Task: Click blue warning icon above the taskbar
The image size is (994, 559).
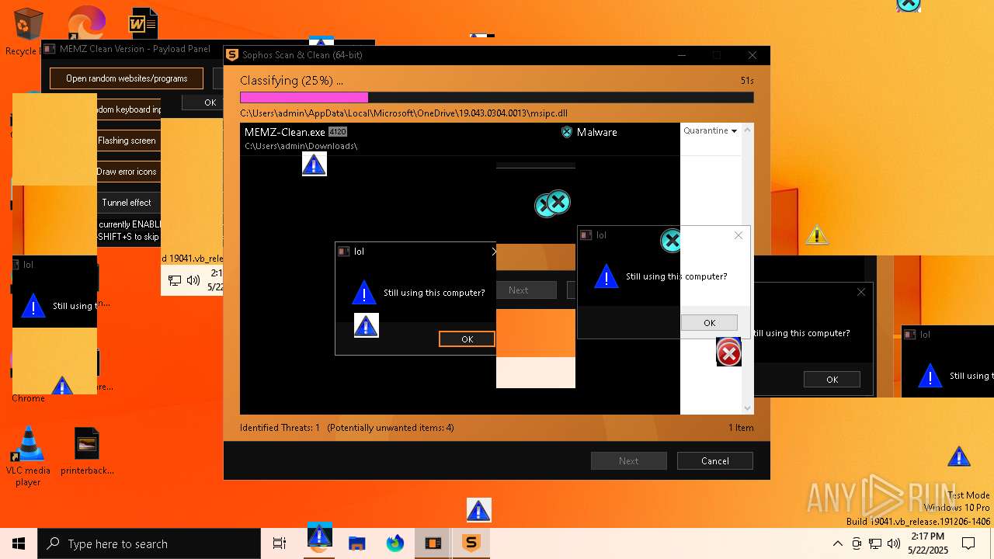Action: click(x=478, y=510)
